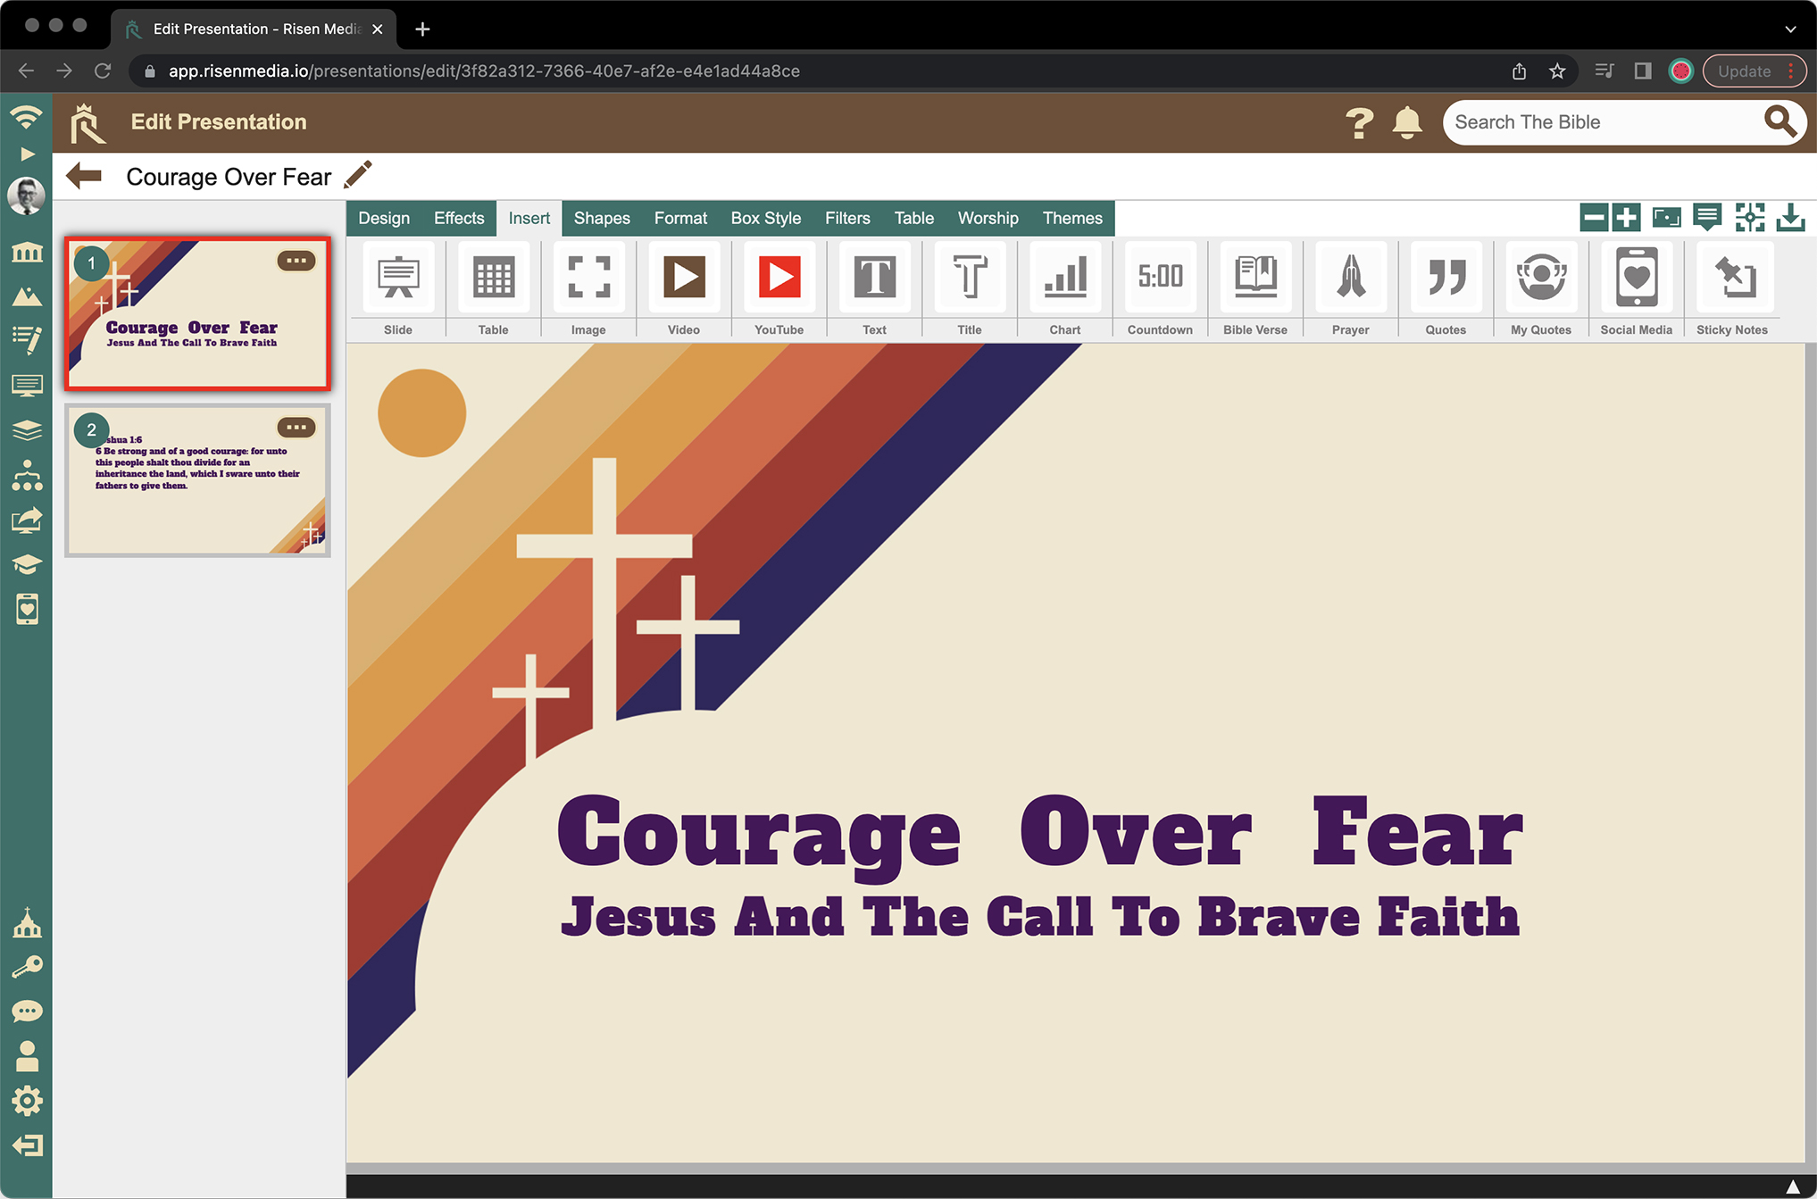1817x1199 pixels.
Task: Insert a Bible Verse element
Action: (1254, 278)
